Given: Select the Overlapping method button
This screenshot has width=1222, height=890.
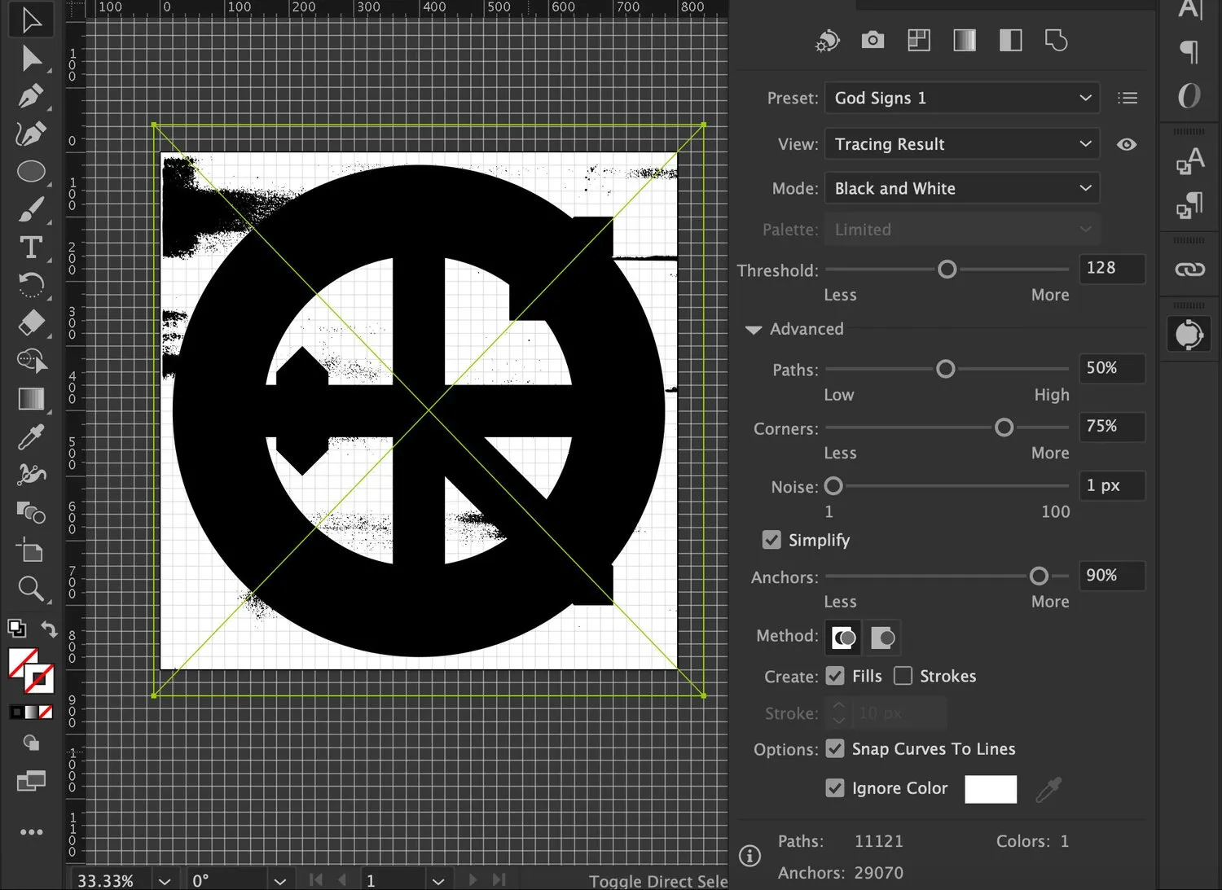Looking at the screenshot, I should [x=883, y=638].
